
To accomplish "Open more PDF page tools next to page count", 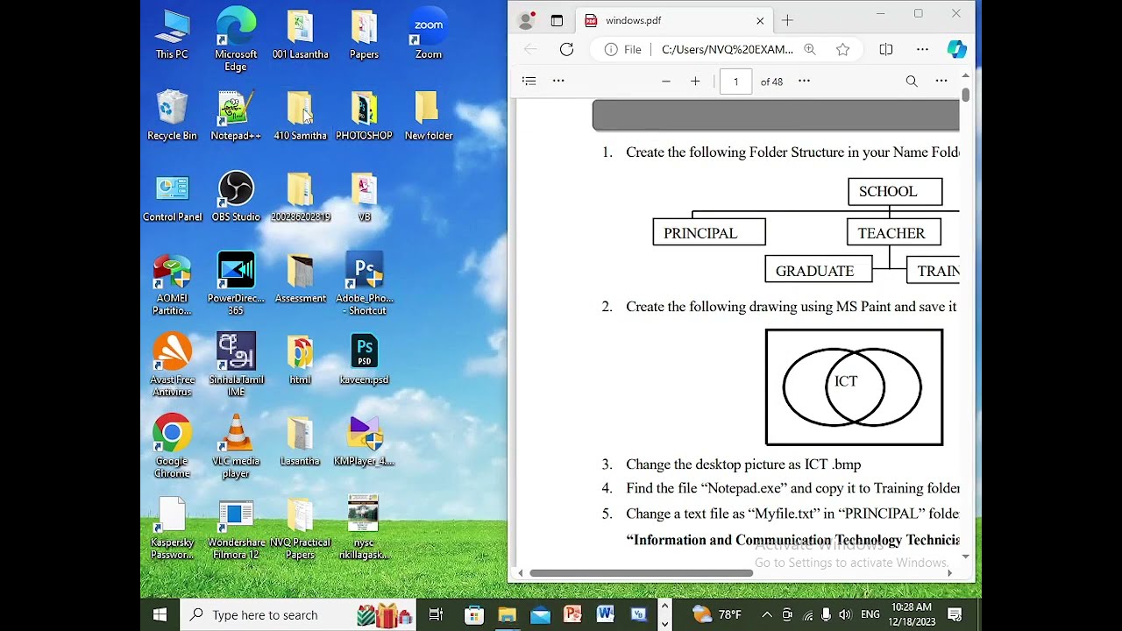I will [x=804, y=82].
